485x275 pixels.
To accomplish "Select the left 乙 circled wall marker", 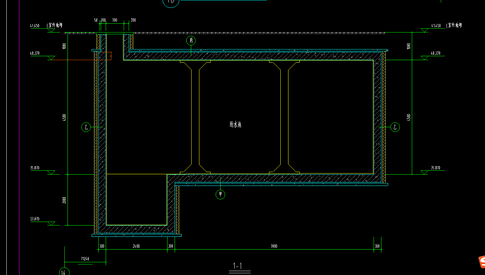I will (x=86, y=127).
